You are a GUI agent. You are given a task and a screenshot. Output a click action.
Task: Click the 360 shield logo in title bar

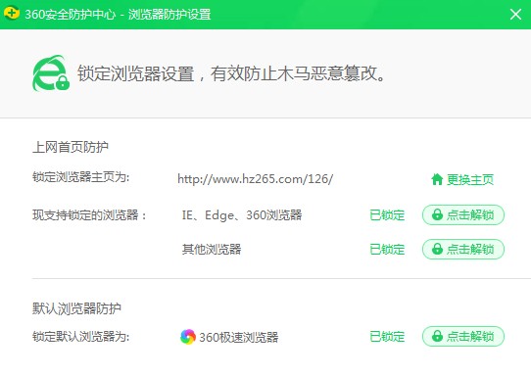click(12, 14)
